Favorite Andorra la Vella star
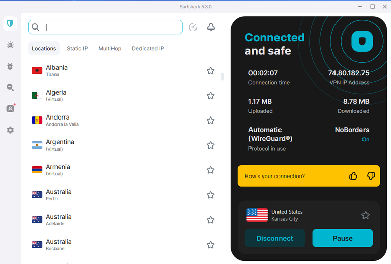Viewport: 391px width, 264px height. pos(211,121)
